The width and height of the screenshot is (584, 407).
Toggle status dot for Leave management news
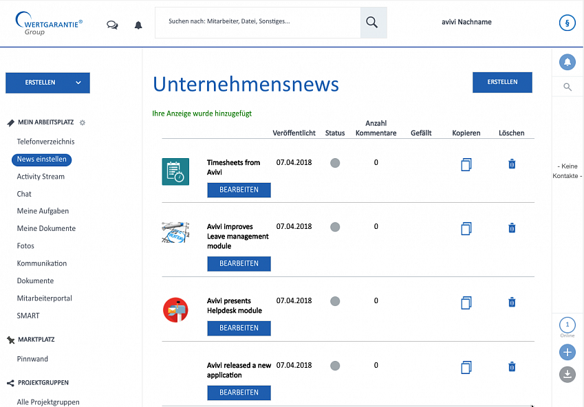pyautogui.click(x=335, y=227)
